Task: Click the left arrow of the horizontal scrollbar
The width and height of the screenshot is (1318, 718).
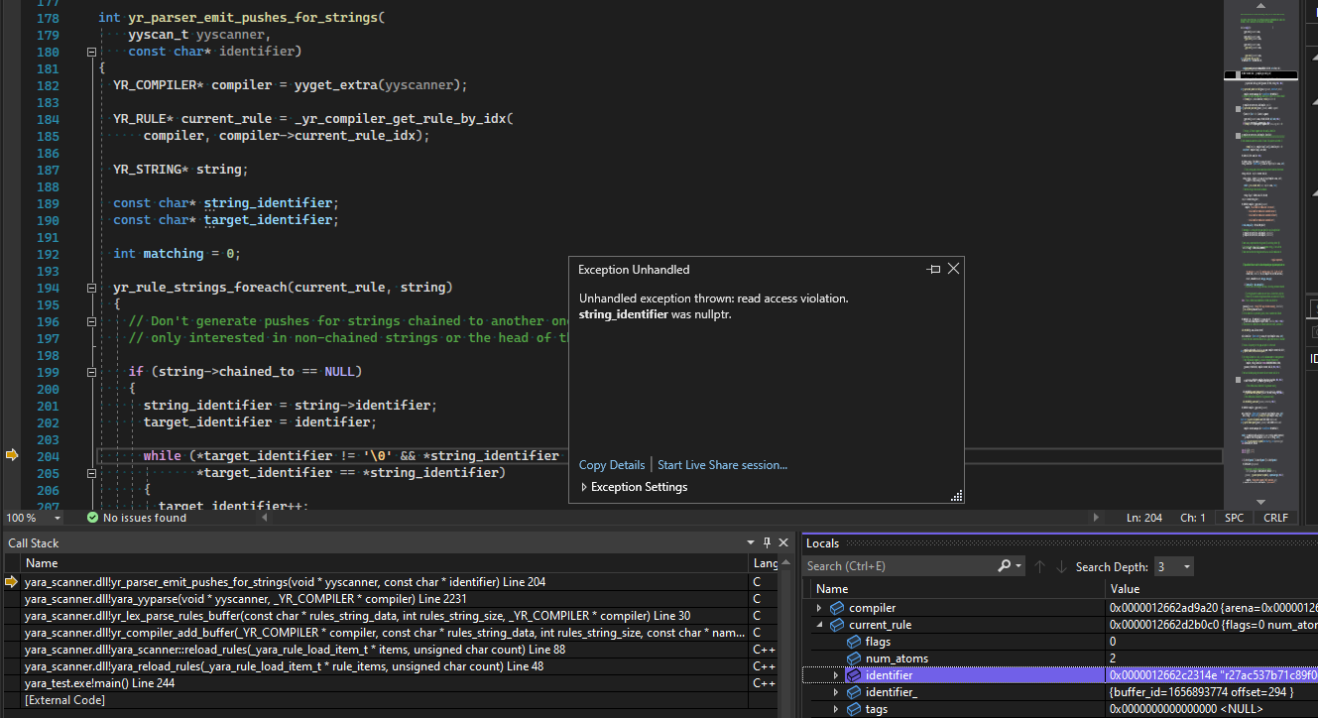Action: (x=263, y=517)
